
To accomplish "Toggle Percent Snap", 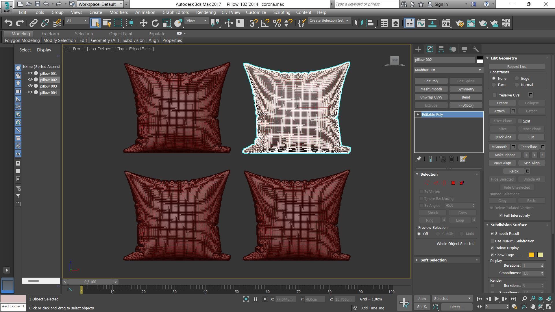I will point(277,23).
